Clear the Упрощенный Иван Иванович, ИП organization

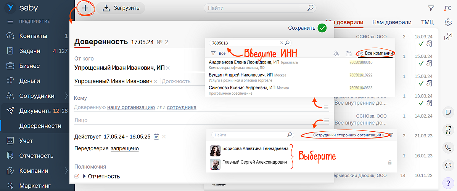pos(168,68)
